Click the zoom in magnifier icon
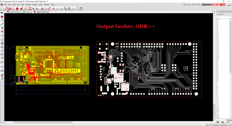Viewport: 232px width, 126px height. pos(34,9)
